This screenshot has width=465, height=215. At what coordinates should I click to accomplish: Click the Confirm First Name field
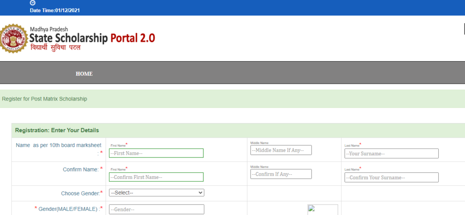click(x=156, y=177)
